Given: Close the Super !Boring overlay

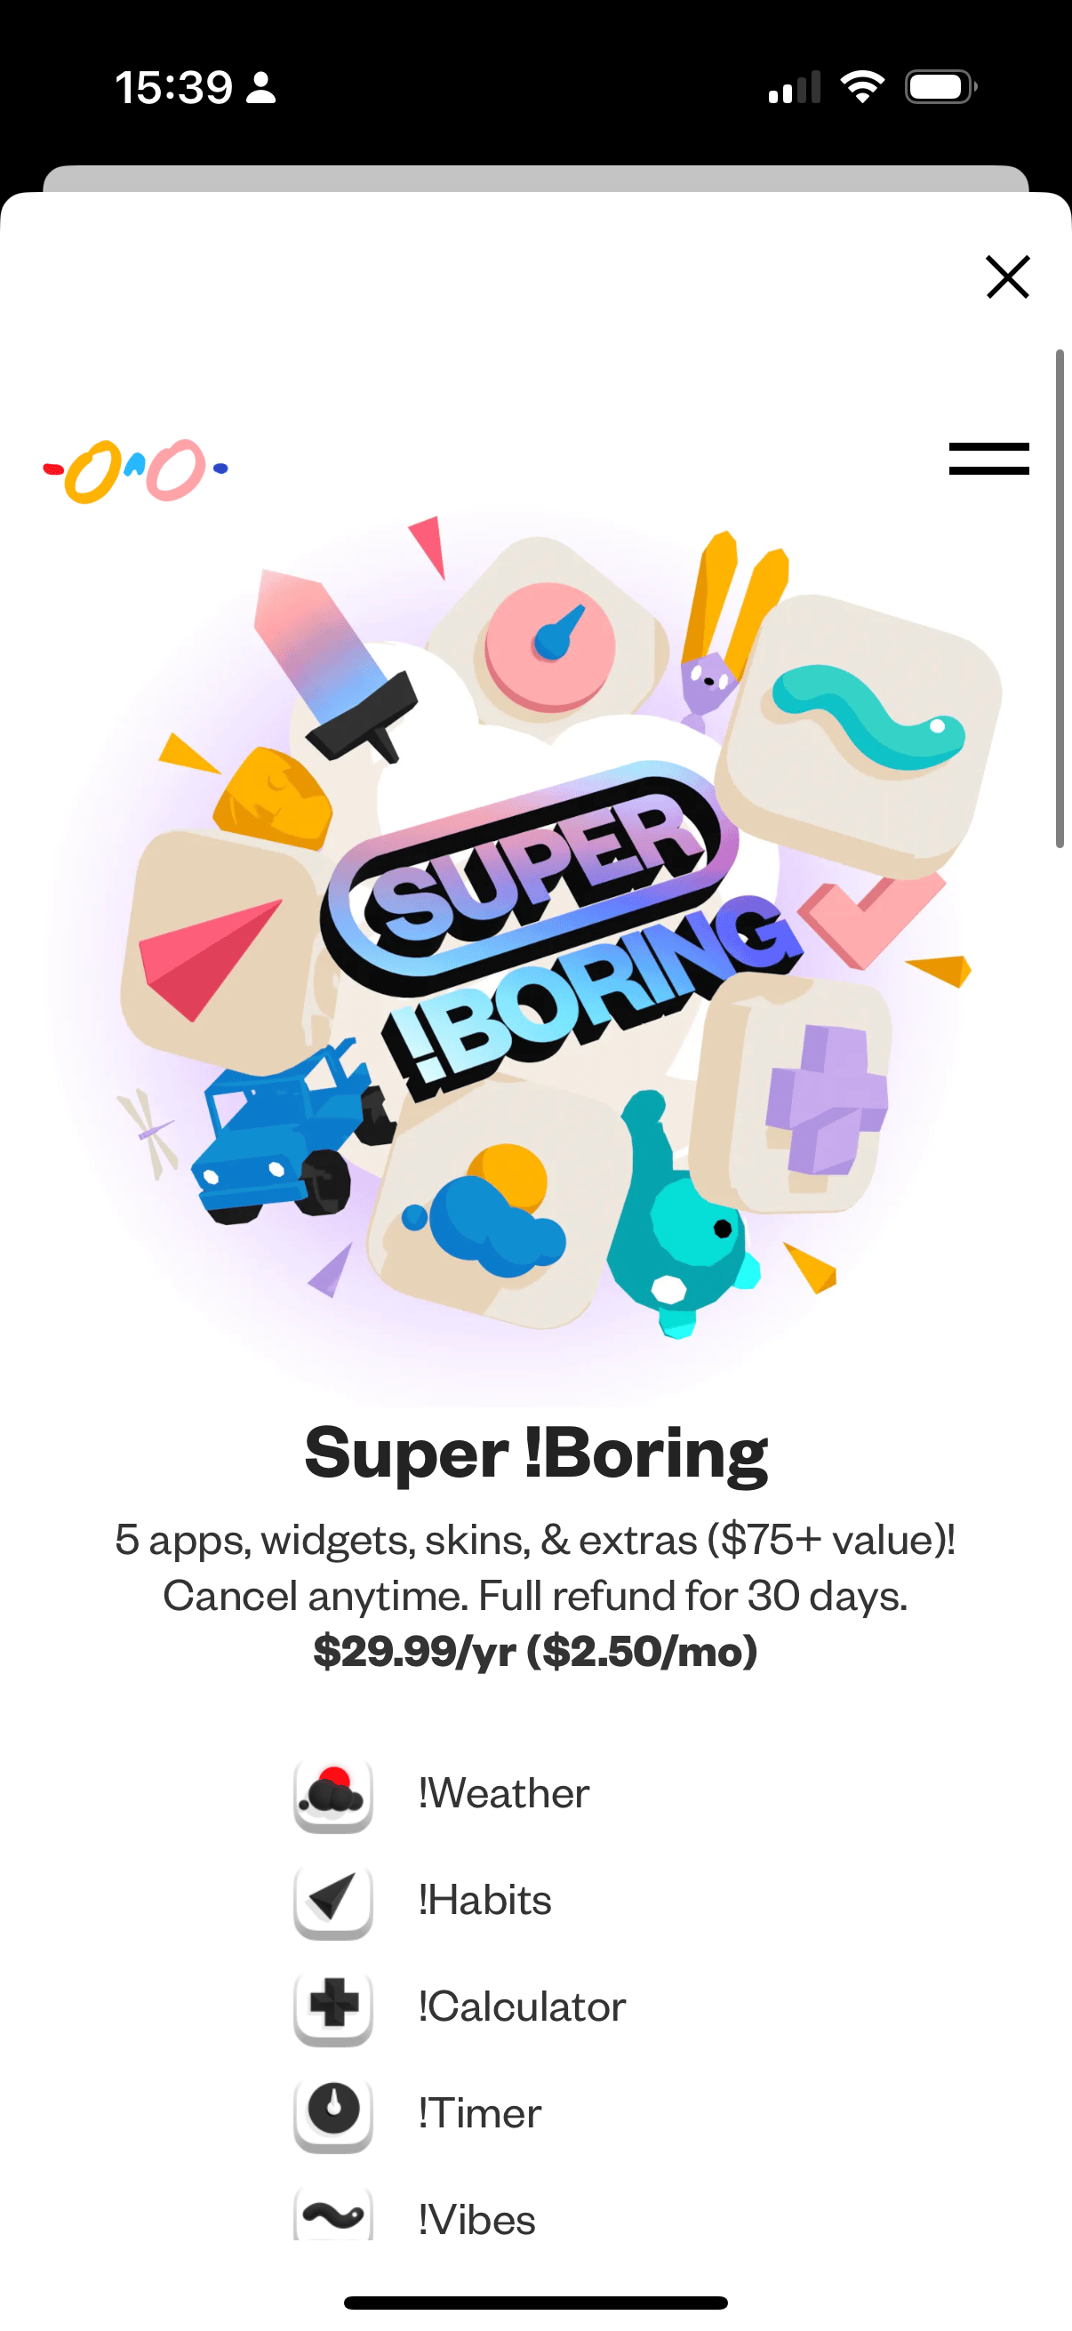Looking at the screenshot, I should [x=1007, y=277].
